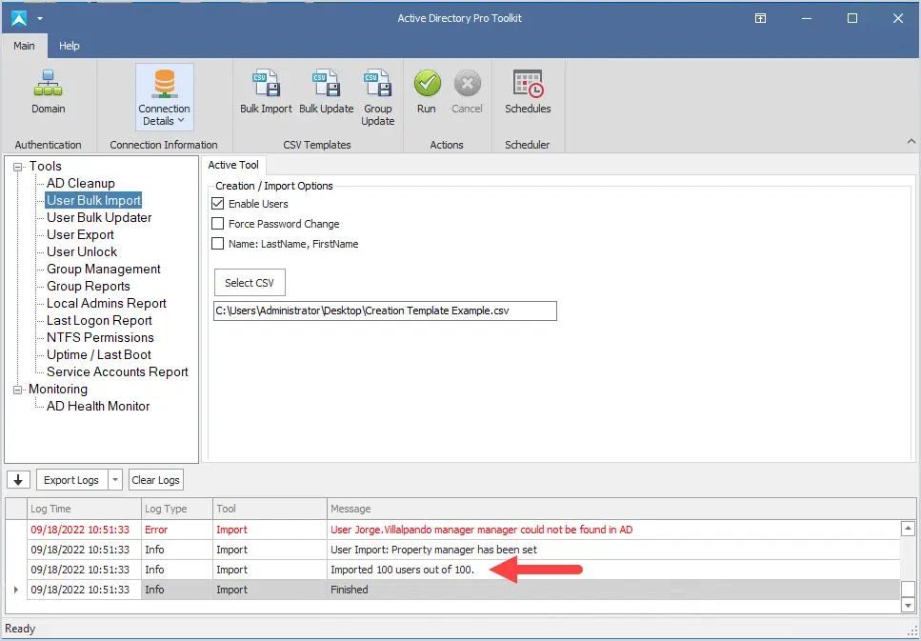Screen dimensions: 921x641
Task: Open the NTFS Permissions tool
Action: tap(100, 337)
